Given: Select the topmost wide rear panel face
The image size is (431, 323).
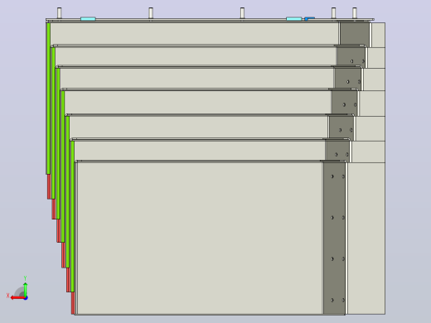Looking at the screenshot, I should (195, 33).
